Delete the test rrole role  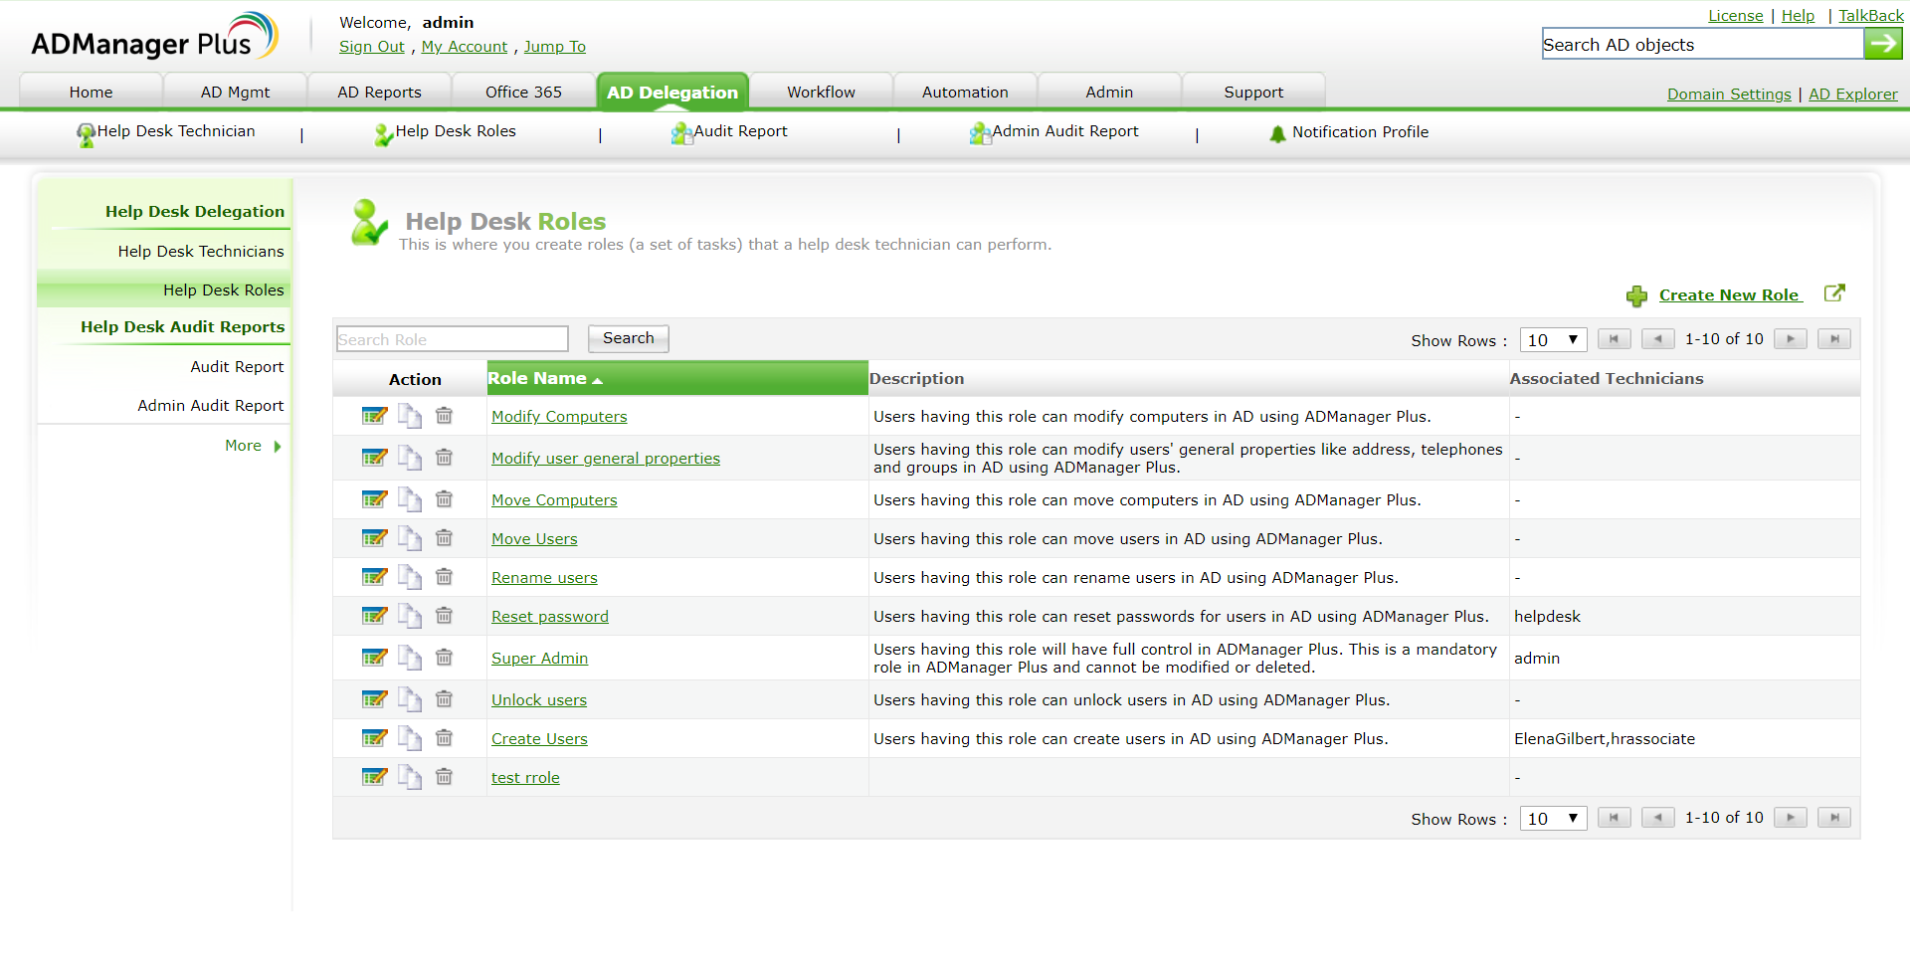(444, 777)
